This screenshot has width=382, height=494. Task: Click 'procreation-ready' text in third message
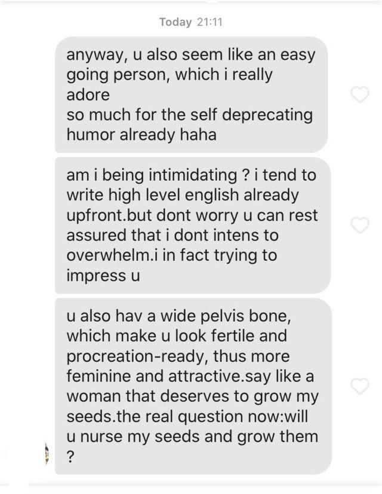pos(138,356)
